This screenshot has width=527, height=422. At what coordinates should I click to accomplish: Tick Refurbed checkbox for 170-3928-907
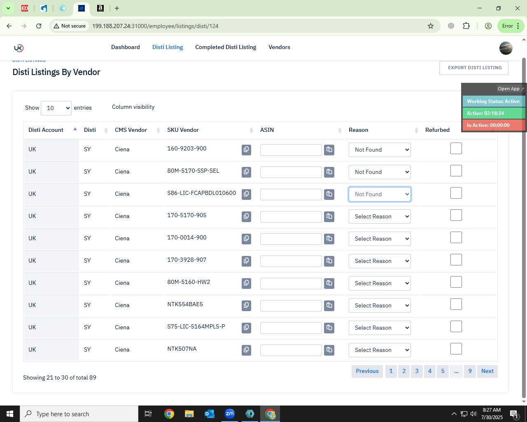tap(456, 260)
